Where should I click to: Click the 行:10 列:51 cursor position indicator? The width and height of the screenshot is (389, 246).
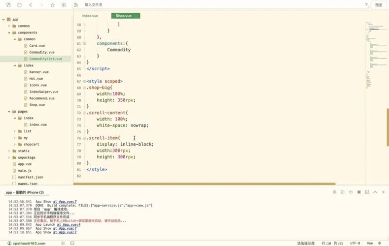[x=332, y=243]
